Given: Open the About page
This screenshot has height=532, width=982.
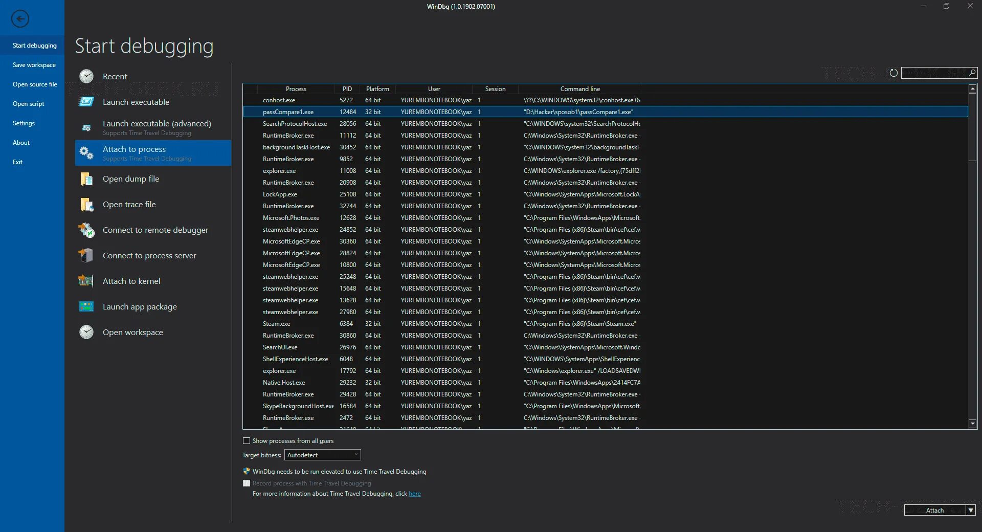Looking at the screenshot, I should point(21,143).
